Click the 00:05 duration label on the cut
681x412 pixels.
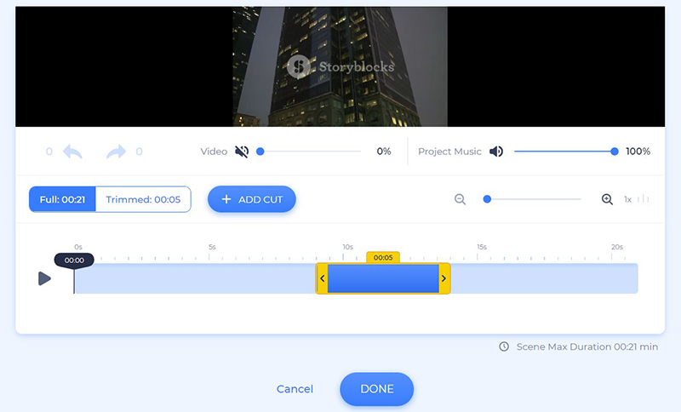click(x=383, y=257)
